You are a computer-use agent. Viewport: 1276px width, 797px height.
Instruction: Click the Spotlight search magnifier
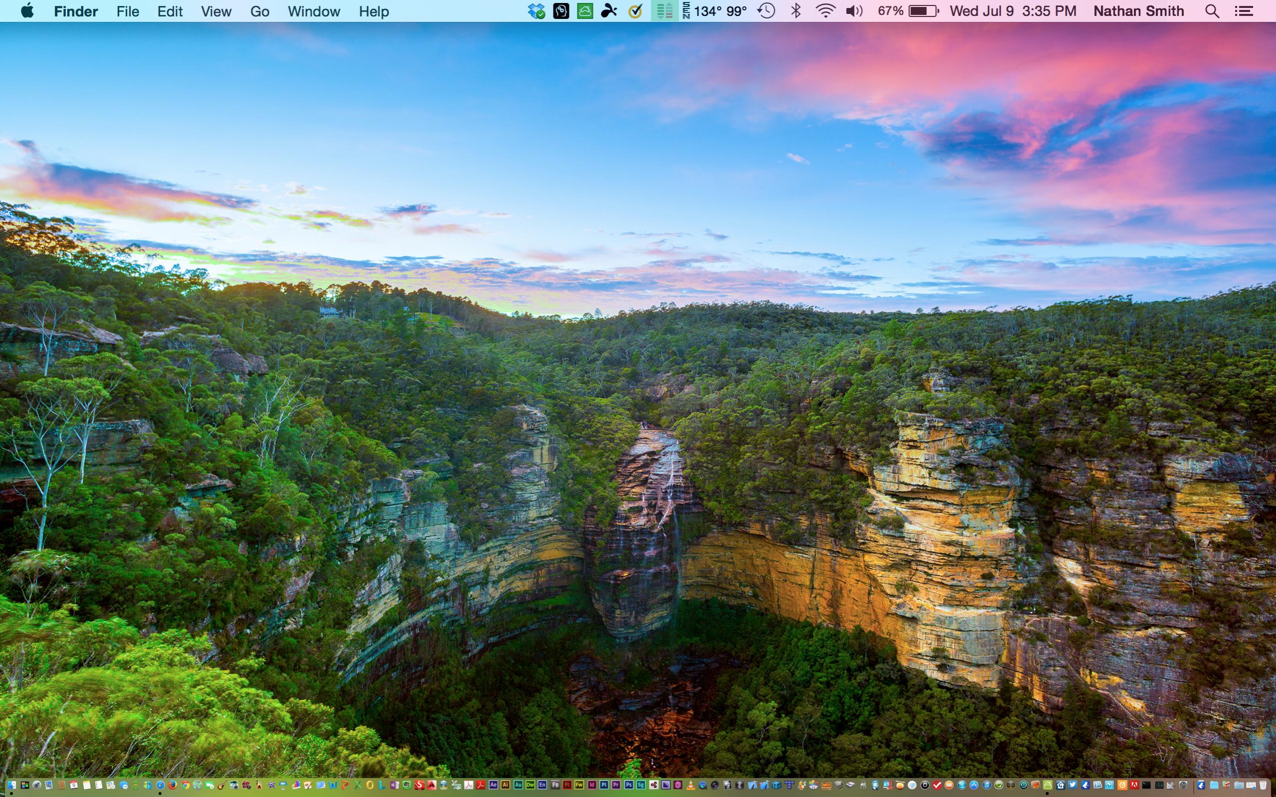pos(1212,11)
